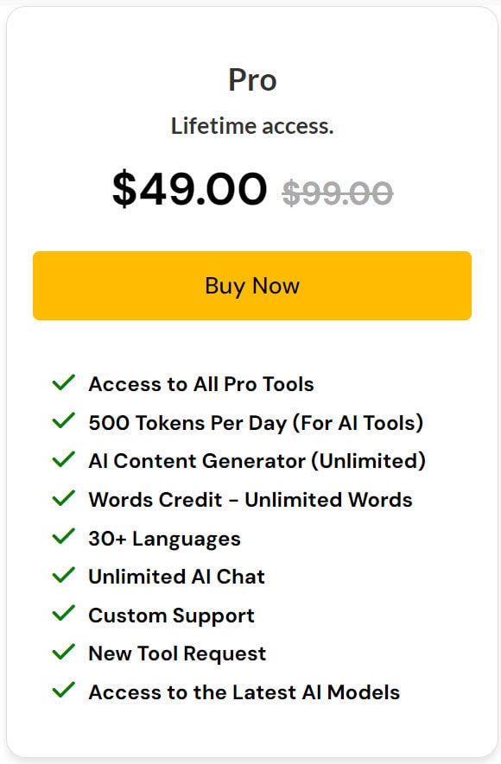Click the New Tool Request feature text

(x=177, y=654)
